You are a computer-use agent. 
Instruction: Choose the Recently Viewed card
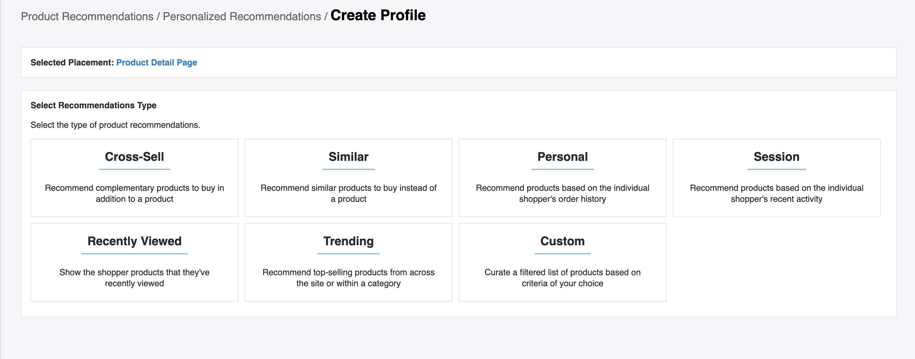134,262
